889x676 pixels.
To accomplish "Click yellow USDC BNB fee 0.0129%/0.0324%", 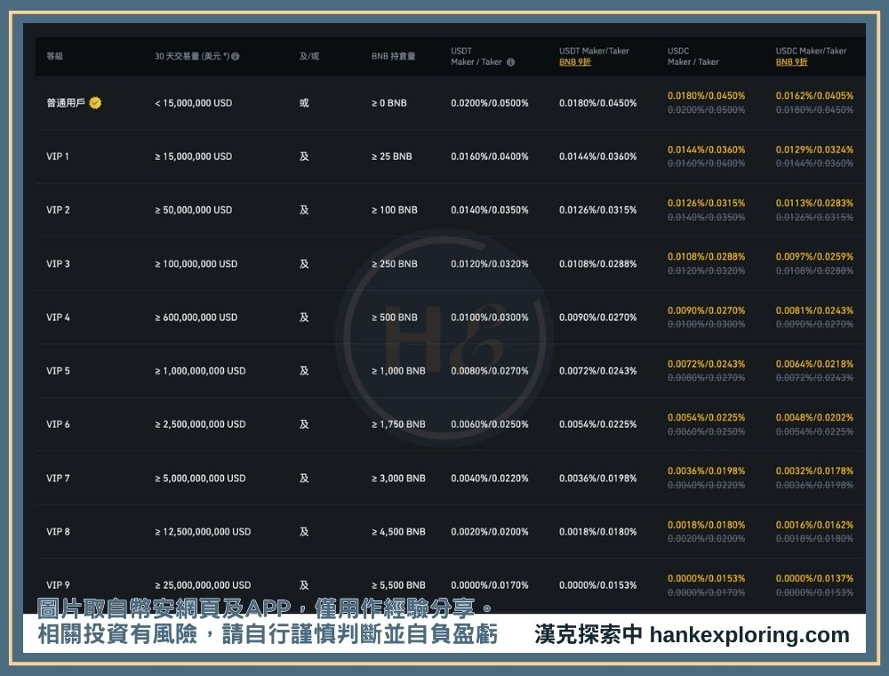I will click(814, 149).
